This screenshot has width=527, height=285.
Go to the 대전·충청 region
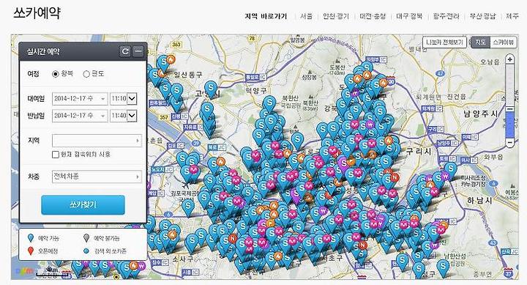(373, 16)
